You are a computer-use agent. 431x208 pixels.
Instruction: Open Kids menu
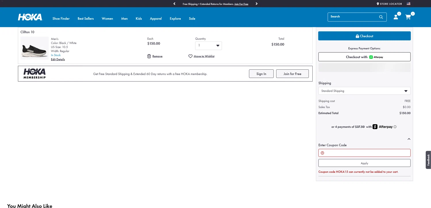[139, 18]
